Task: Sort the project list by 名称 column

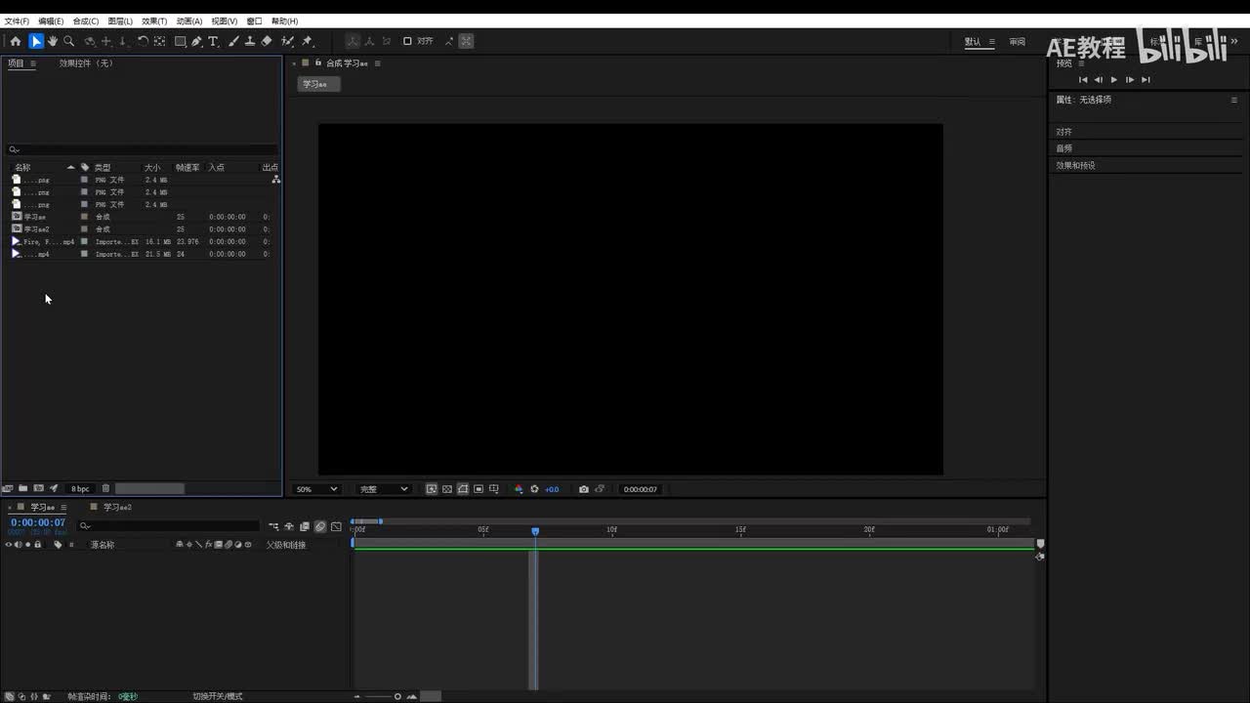Action: [22, 167]
